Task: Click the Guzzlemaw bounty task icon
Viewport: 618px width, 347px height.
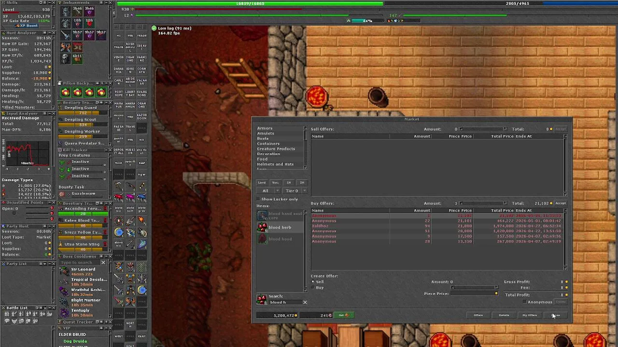Action: (x=62, y=194)
